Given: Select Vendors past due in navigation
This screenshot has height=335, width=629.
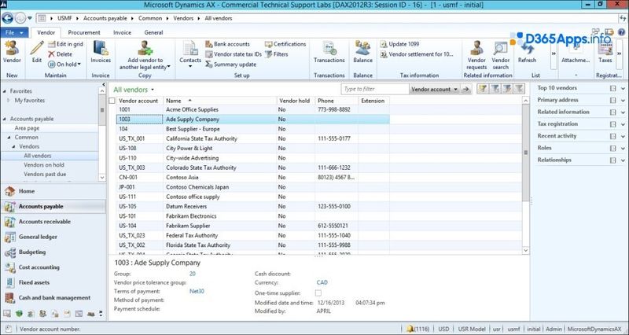Looking at the screenshot, I should point(45,174).
